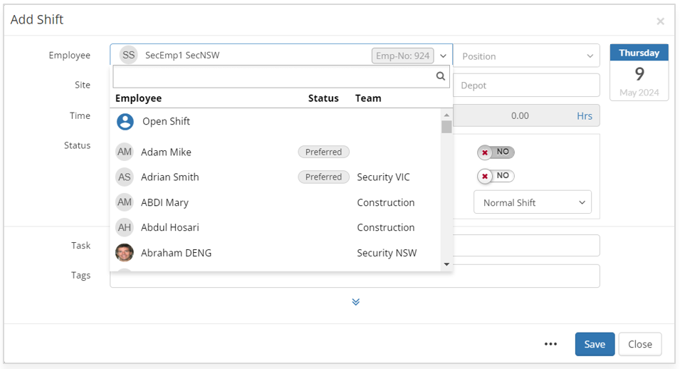Click the SS avatar of selected employee

[x=128, y=56]
